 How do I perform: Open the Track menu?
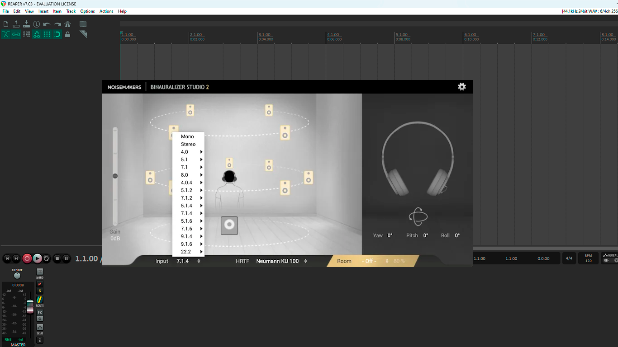[71, 11]
